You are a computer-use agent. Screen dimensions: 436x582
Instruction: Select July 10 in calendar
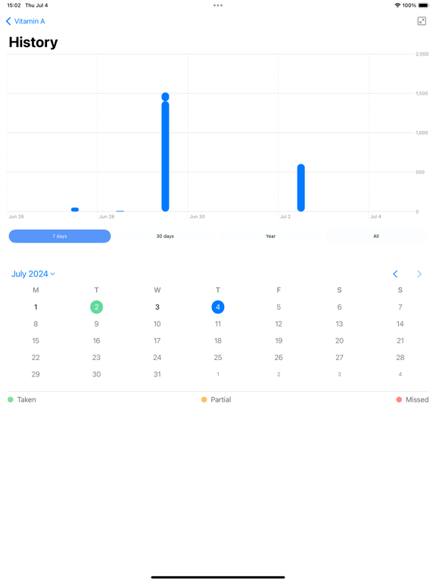pyautogui.click(x=157, y=324)
